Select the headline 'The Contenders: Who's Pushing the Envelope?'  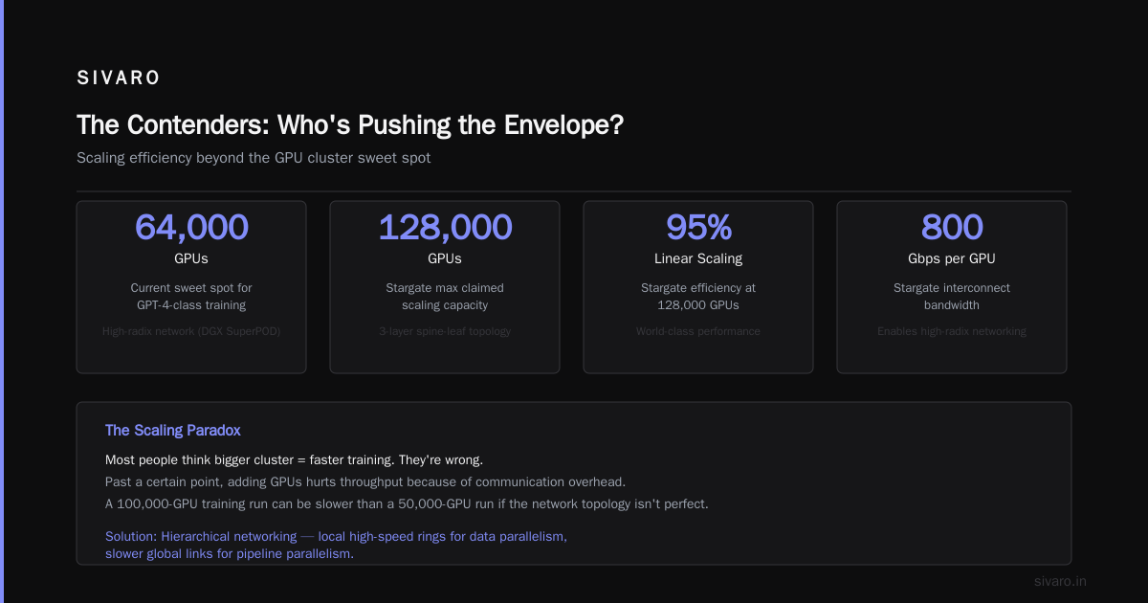point(350,124)
